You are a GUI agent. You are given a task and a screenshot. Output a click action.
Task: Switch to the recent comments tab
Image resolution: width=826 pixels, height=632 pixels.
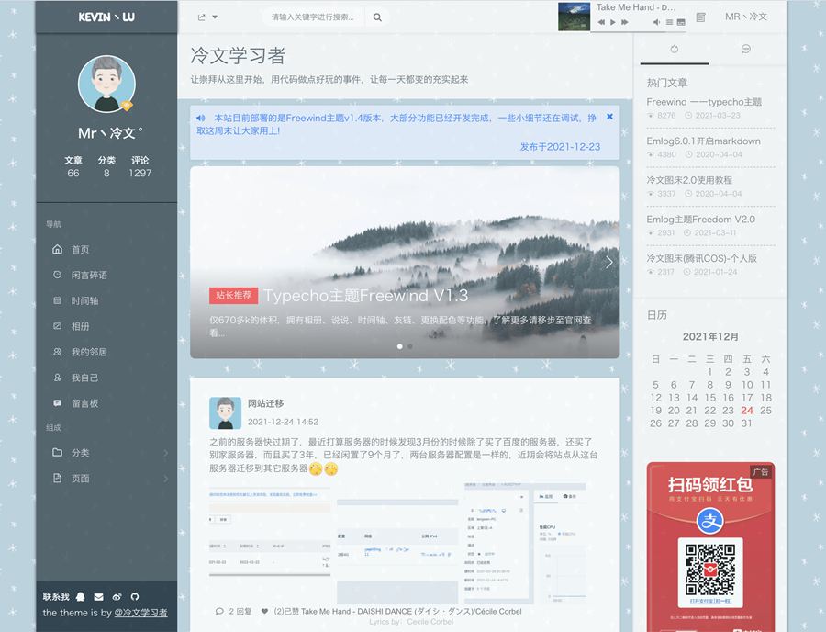pyautogui.click(x=745, y=50)
